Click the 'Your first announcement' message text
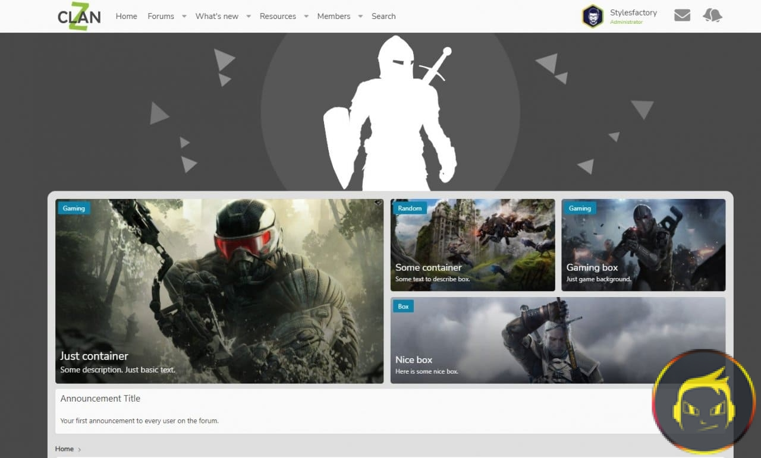Screen dimensions: 761x458 click(x=139, y=421)
